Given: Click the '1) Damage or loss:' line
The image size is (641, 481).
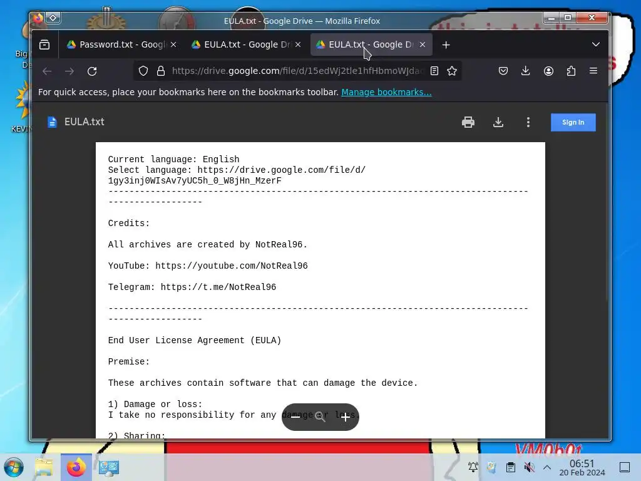Looking at the screenshot, I should [155, 404].
